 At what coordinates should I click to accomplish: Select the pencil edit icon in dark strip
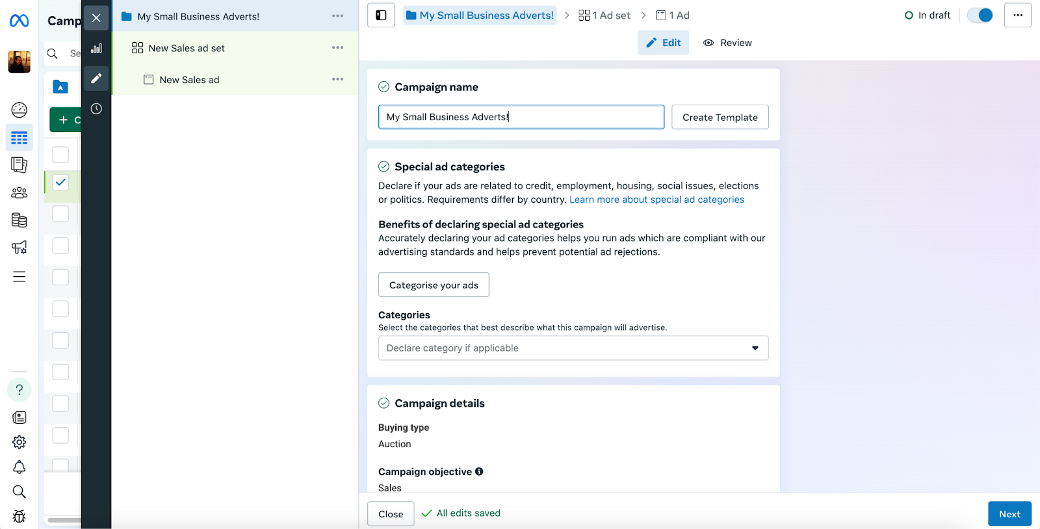[96, 79]
